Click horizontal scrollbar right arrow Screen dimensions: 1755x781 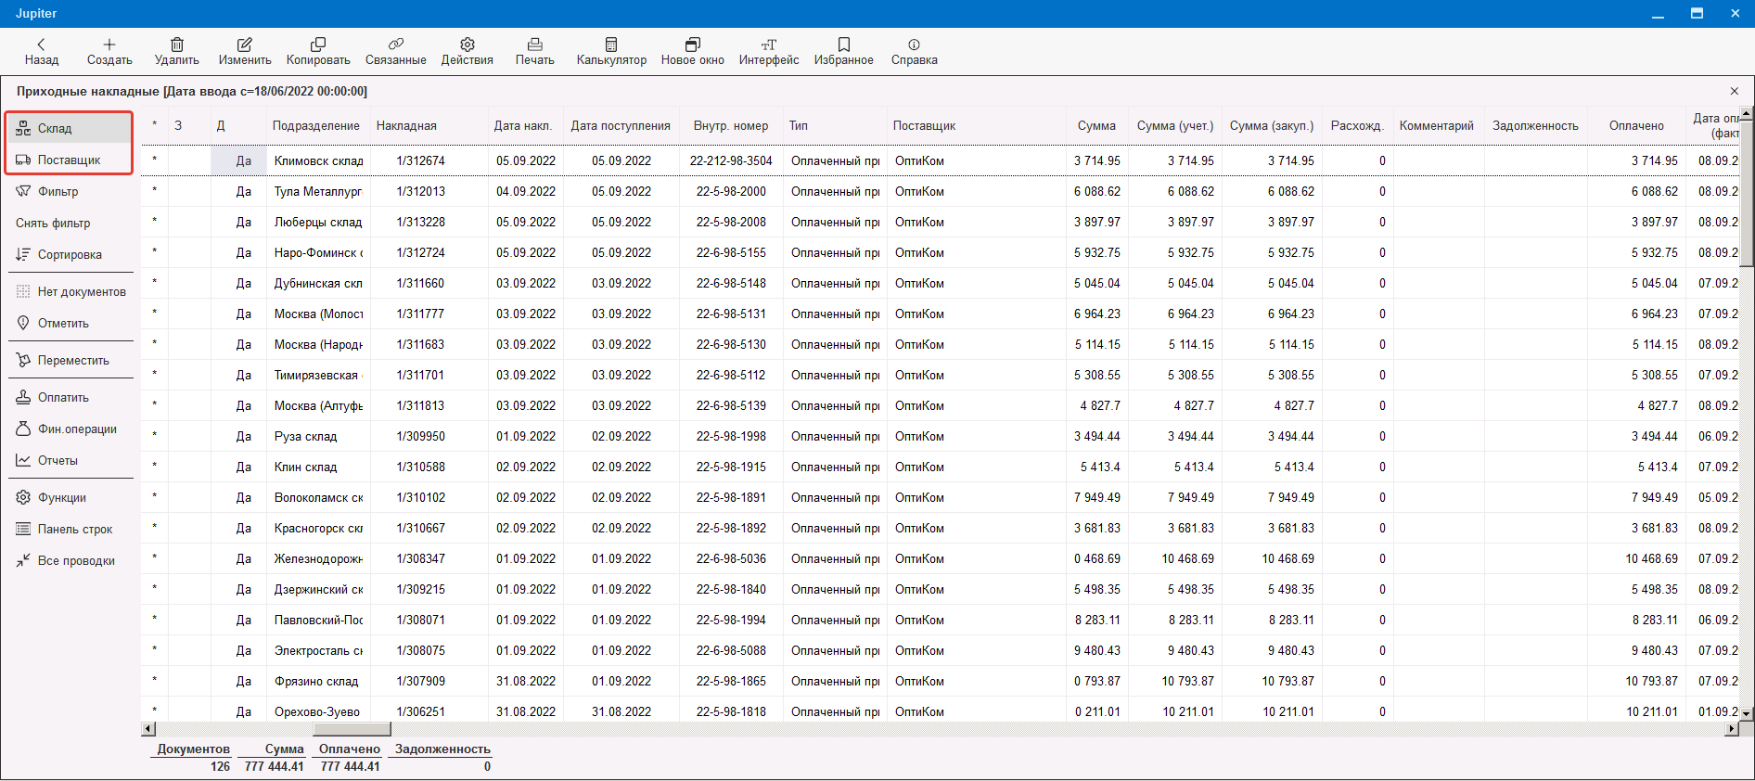coord(1731,729)
